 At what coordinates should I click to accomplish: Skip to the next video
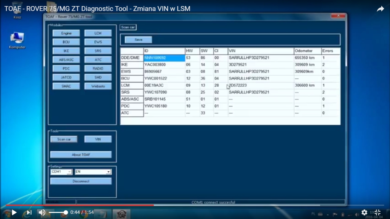tap(29, 212)
